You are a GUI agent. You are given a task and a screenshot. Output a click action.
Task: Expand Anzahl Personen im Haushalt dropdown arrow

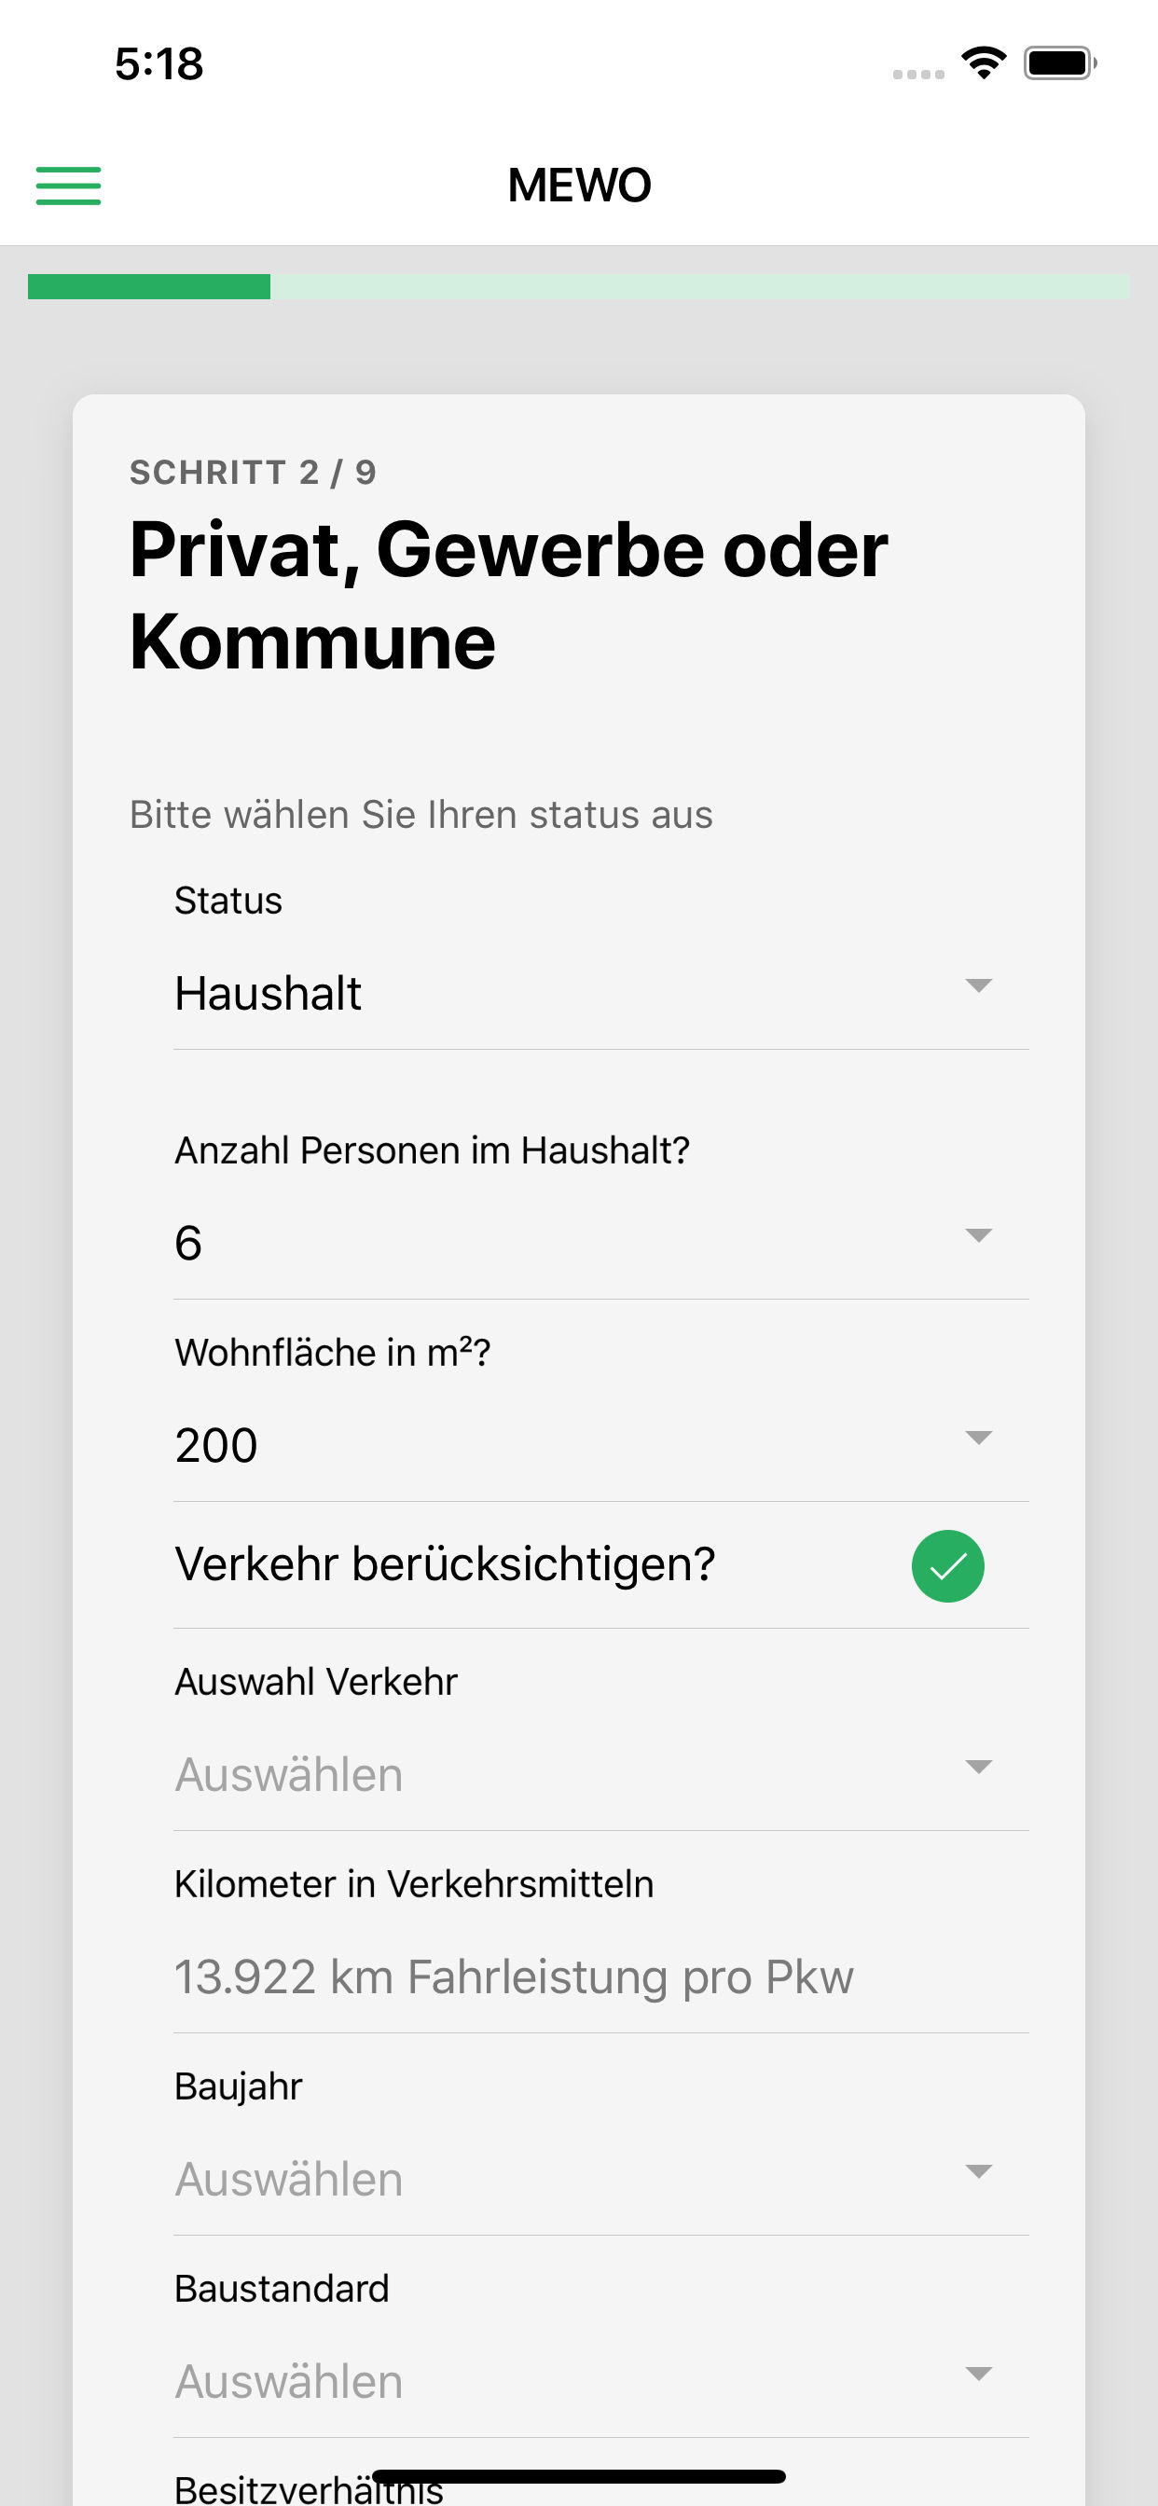[977, 1235]
